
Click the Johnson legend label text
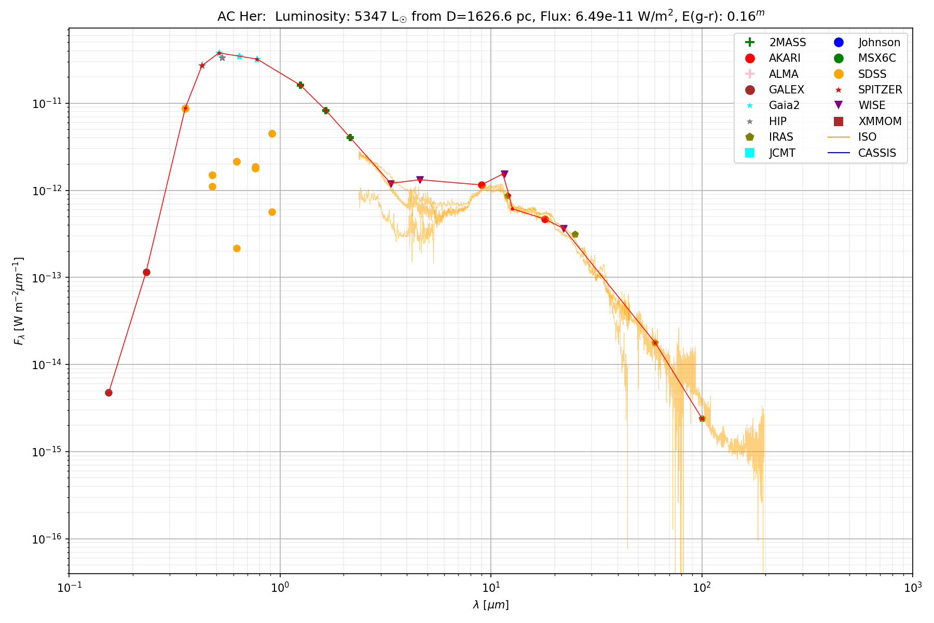879,43
